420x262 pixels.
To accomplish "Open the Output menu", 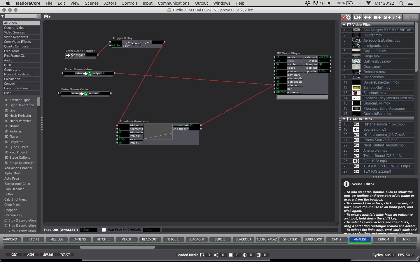I will point(201,3).
